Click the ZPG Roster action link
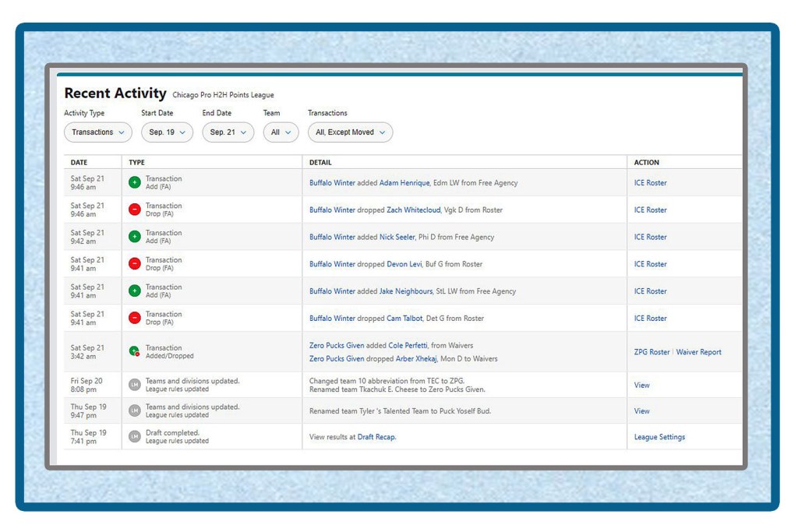 click(x=651, y=352)
